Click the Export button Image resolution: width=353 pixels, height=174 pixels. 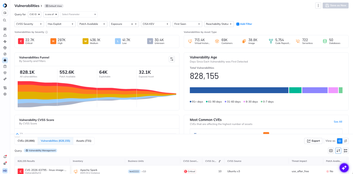tap(313, 141)
